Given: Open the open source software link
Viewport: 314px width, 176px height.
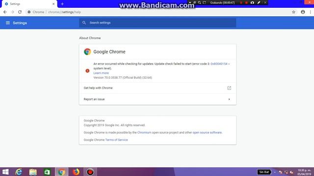Looking at the screenshot, I should (x=207, y=132).
